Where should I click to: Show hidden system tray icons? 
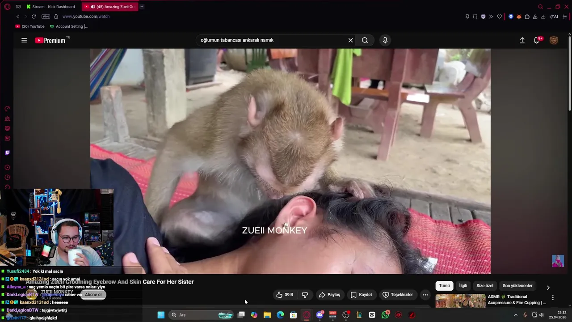click(515, 315)
